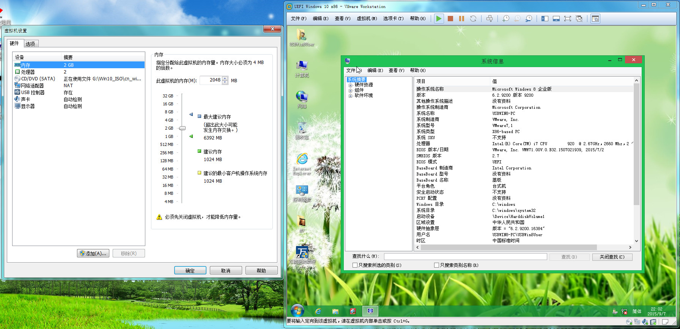Click 确定 in VM settings dialog
This screenshot has height=329, width=680.
[190, 271]
